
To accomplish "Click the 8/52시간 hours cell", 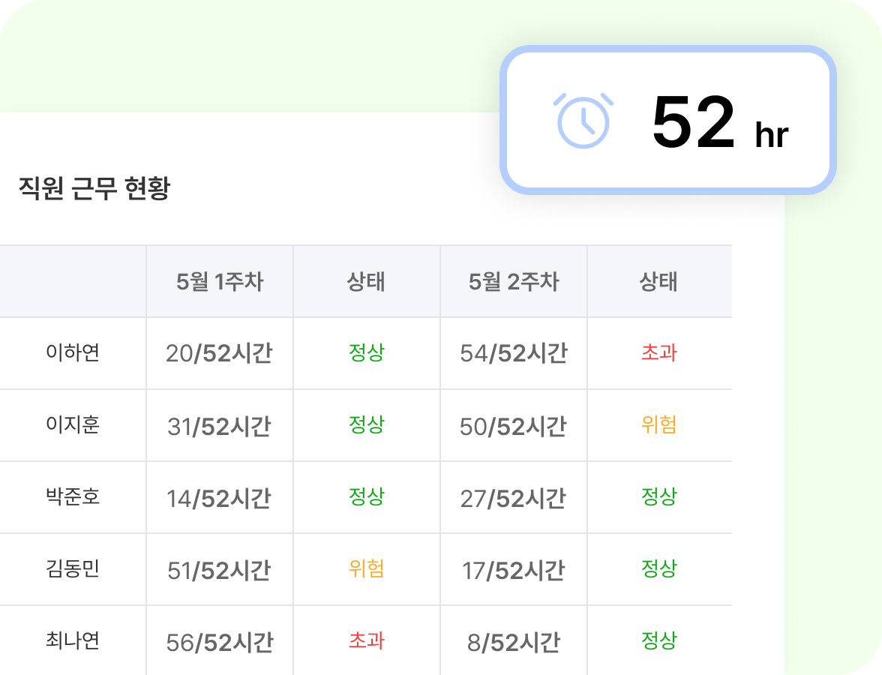I will point(513,643).
